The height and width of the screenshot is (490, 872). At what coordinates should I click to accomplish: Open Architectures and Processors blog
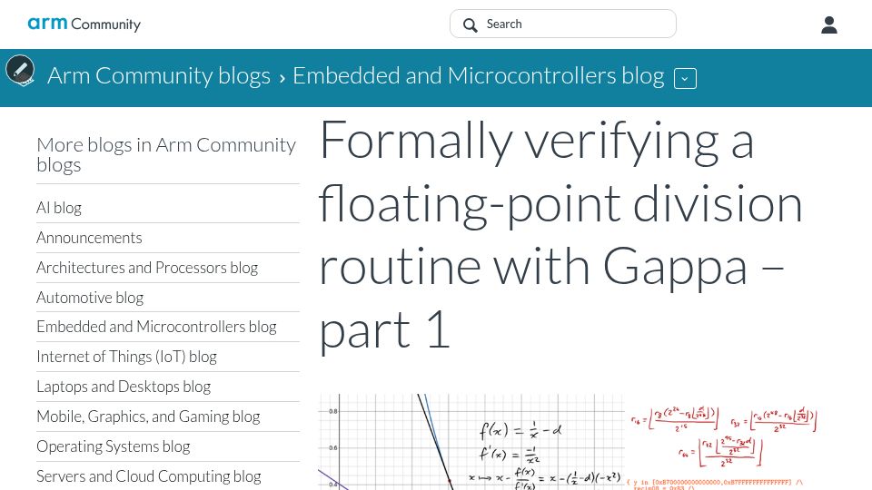(x=147, y=268)
